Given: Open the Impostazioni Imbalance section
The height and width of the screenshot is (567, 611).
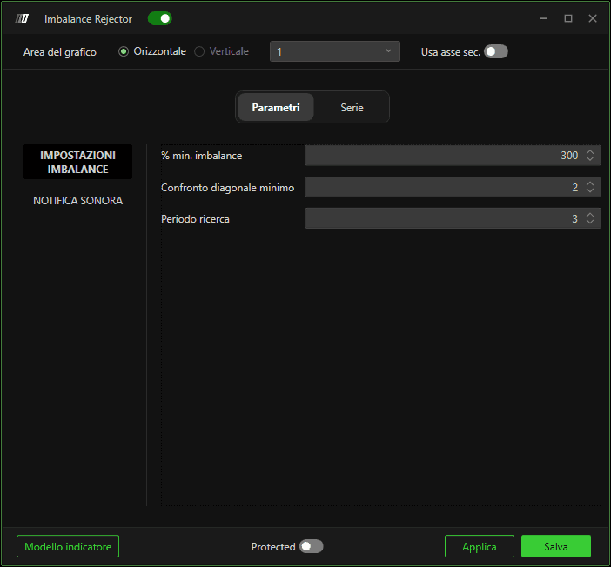Looking at the screenshot, I should click(x=78, y=162).
